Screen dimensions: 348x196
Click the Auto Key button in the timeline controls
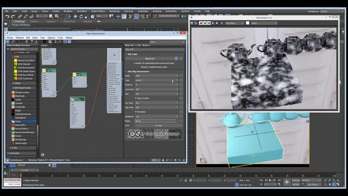pyautogui.click(x=296, y=180)
